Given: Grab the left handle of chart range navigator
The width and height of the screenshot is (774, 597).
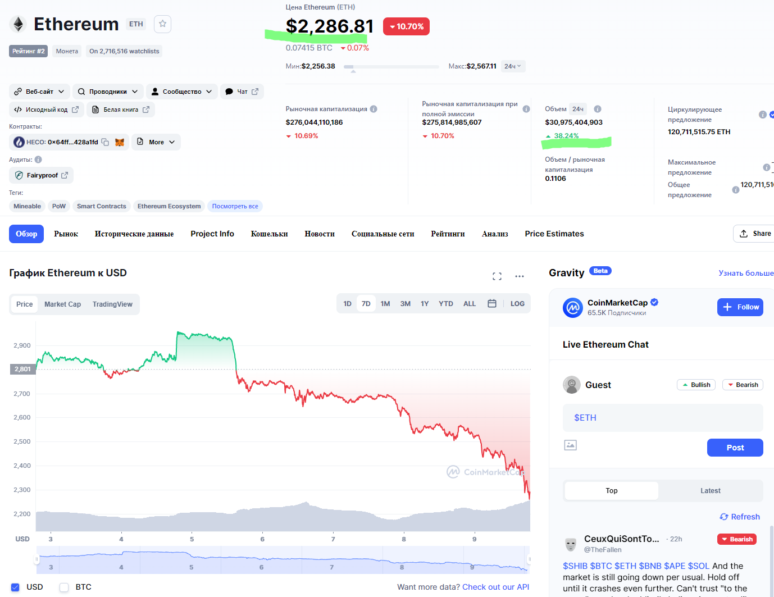Looking at the screenshot, I should pyautogui.click(x=37, y=559).
